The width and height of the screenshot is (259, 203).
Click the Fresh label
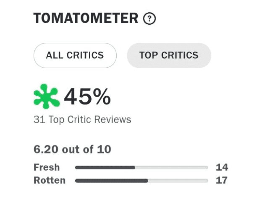coord(47,167)
